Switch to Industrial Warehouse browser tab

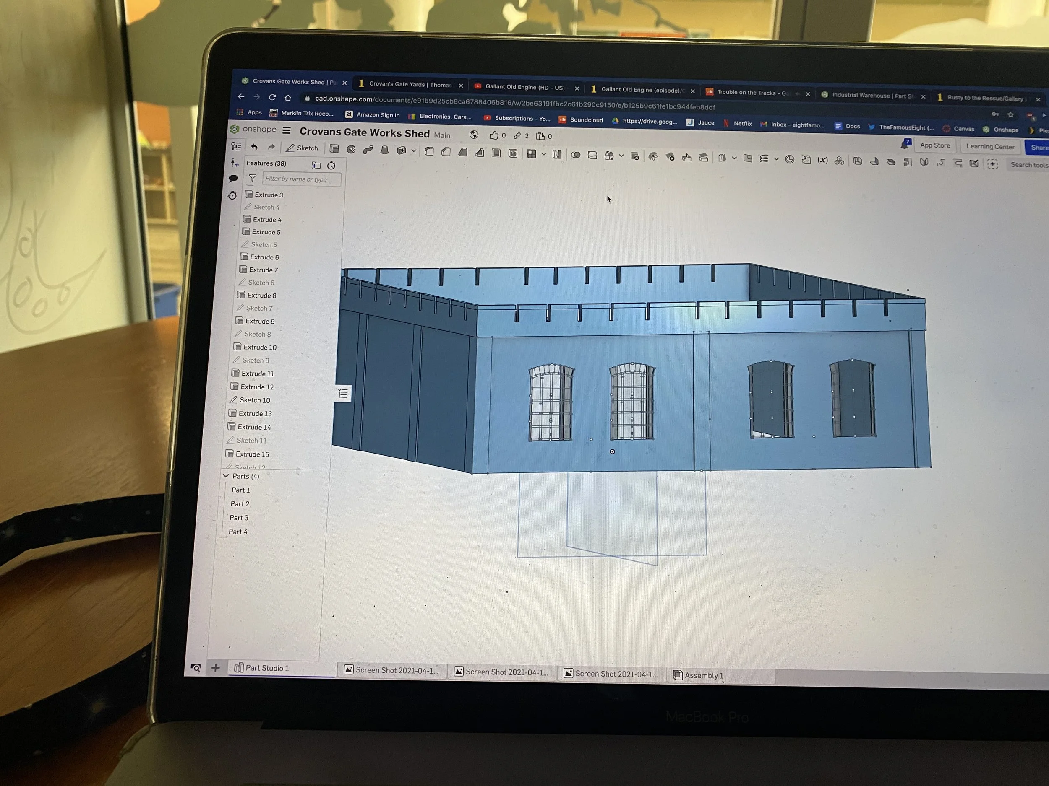tap(873, 95)
